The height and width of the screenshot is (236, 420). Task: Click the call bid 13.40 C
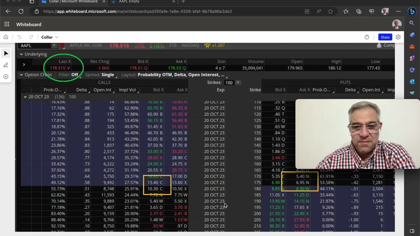(x=155, y=183)
